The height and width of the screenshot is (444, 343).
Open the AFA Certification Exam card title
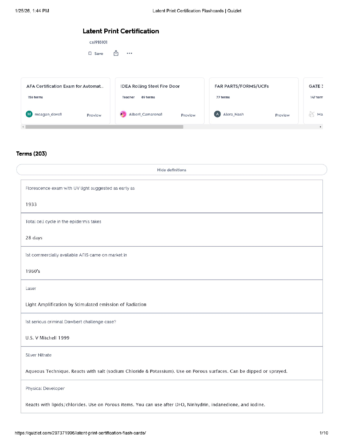click(65, 86)
